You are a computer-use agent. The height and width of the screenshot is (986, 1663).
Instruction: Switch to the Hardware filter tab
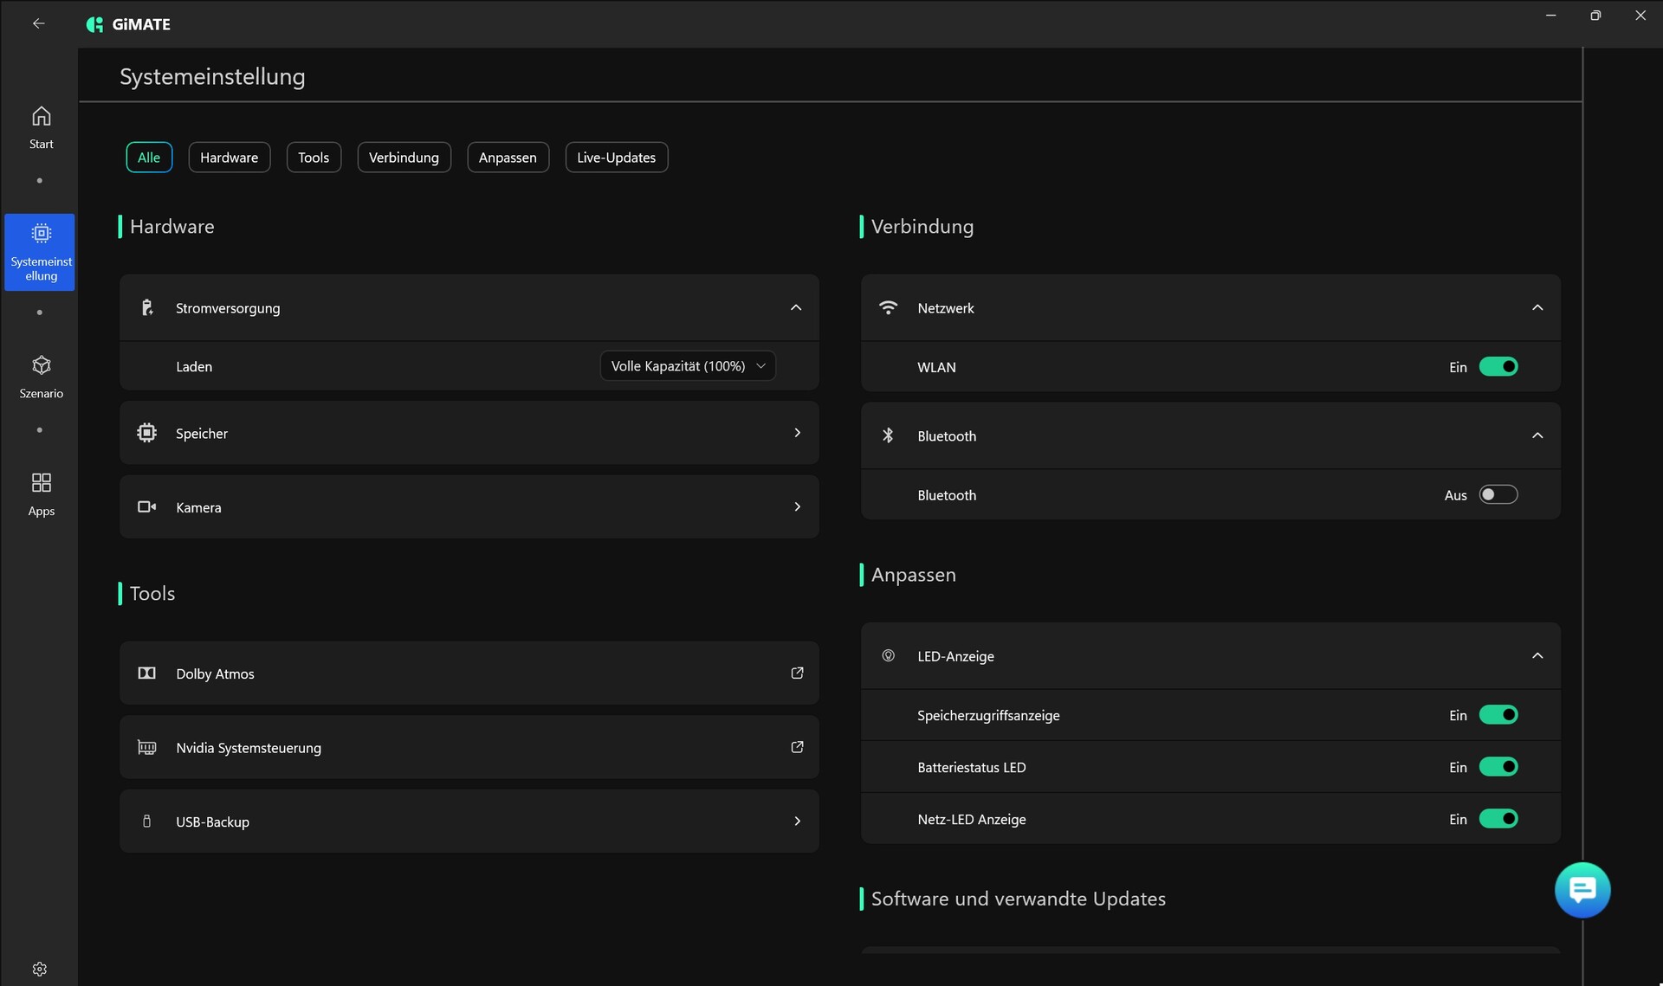coord(229,158)
